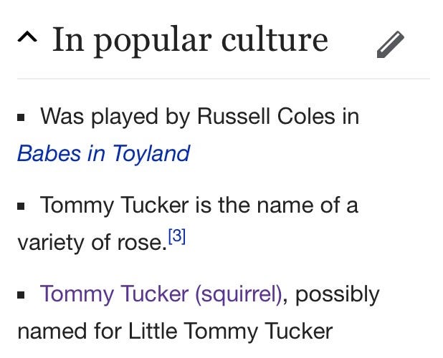This screenshot has height=358, width=443.
Task: Click the bullet before Was played by
Action: tap(21, 117)
